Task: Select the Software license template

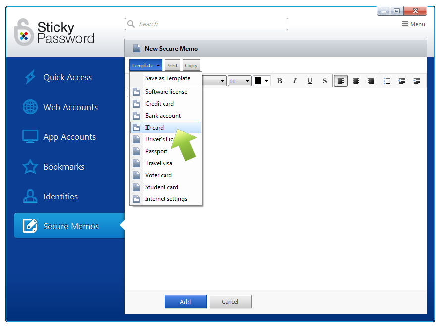Action: pyautogui.click(x=166, y=92)
